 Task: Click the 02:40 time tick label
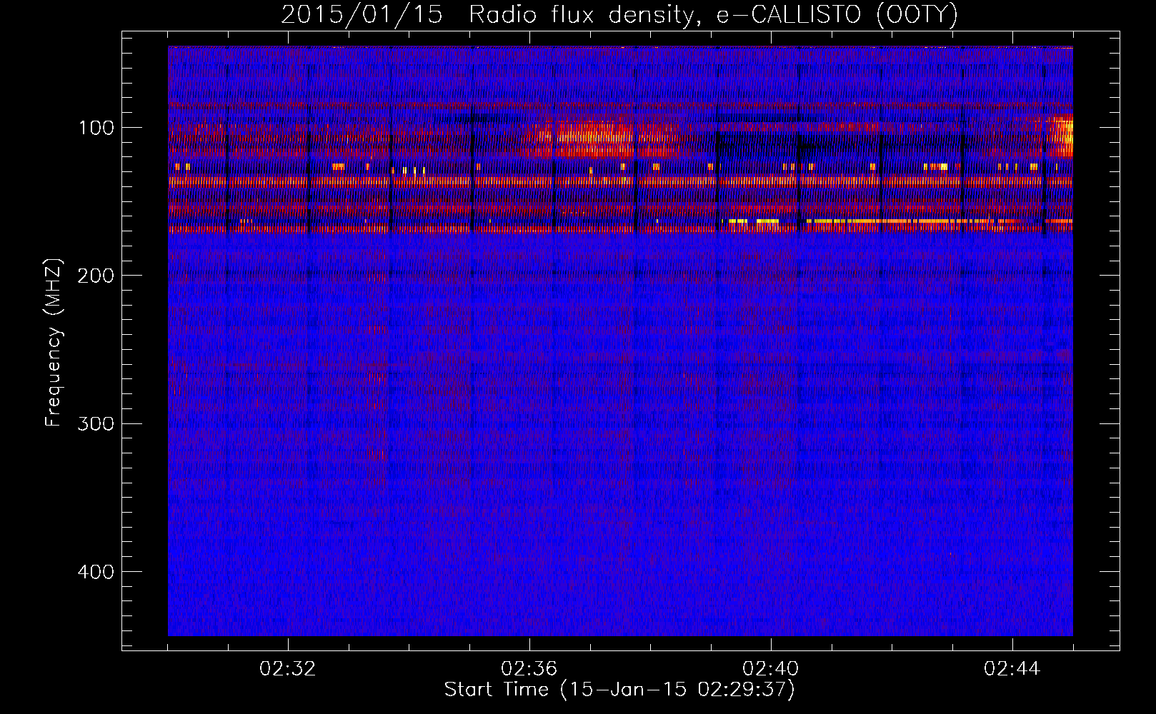pyautogui.click(x=771, y=669)
